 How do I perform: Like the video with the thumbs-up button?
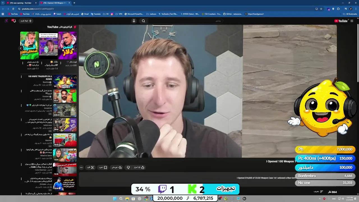[x=139, y=167]
